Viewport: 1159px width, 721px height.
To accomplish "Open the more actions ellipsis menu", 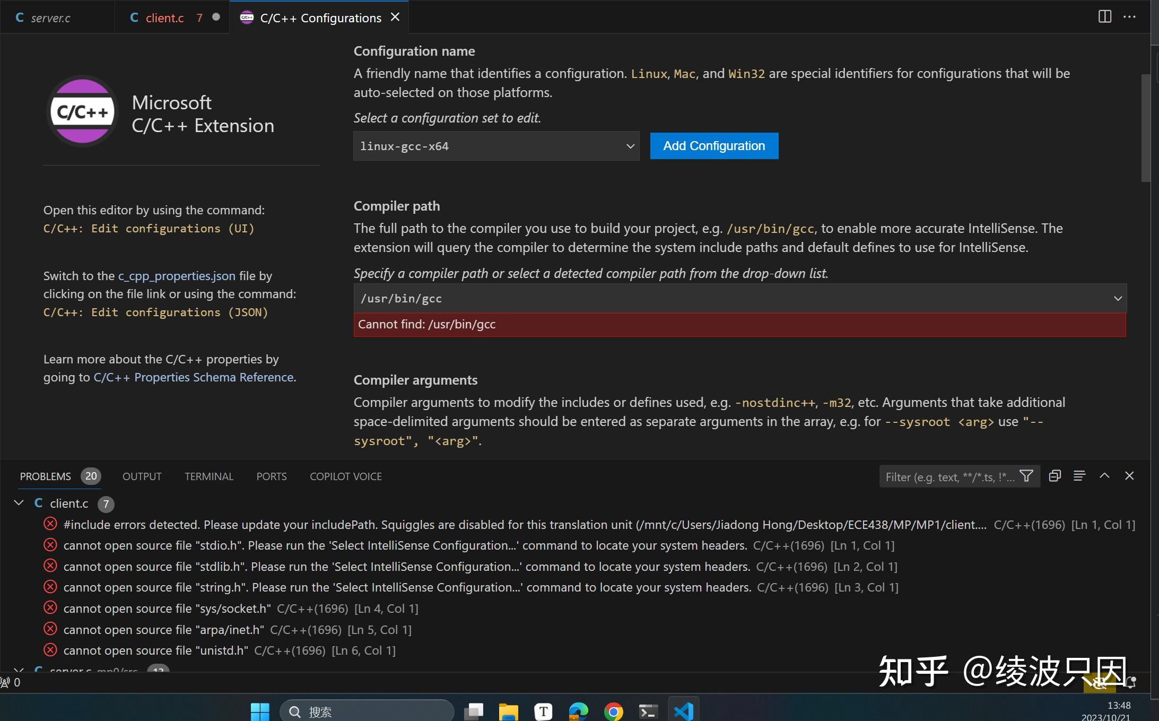I will pos(1130,16).
